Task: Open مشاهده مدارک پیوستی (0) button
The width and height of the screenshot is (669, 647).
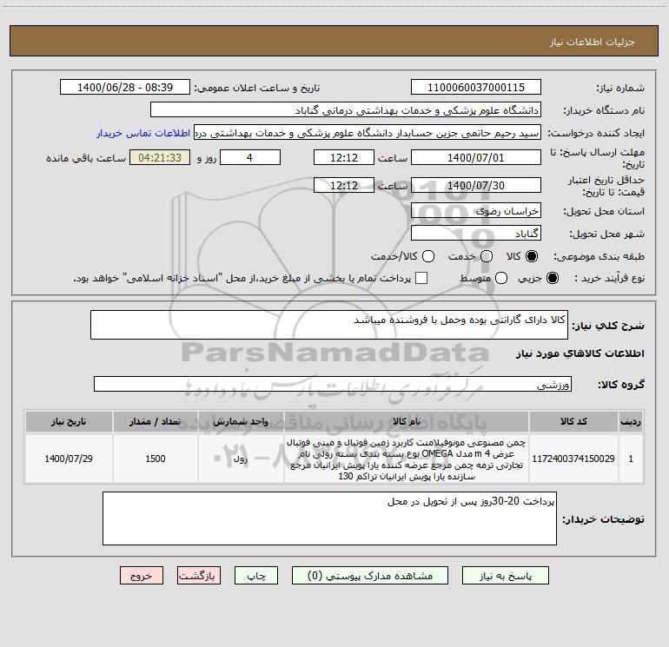Action: click(370, 576)
